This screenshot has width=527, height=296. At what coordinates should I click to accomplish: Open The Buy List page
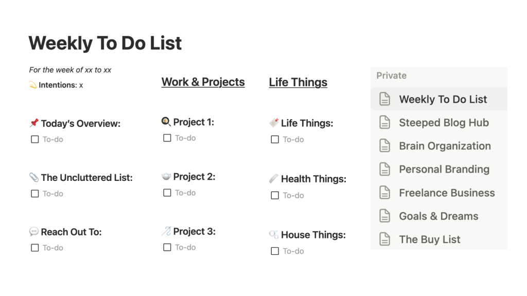[430, 239]
